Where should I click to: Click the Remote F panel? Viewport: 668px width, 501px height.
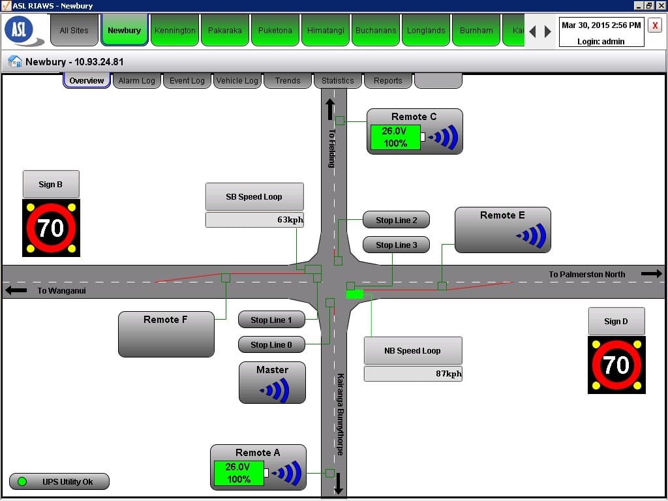pos(166,334)
